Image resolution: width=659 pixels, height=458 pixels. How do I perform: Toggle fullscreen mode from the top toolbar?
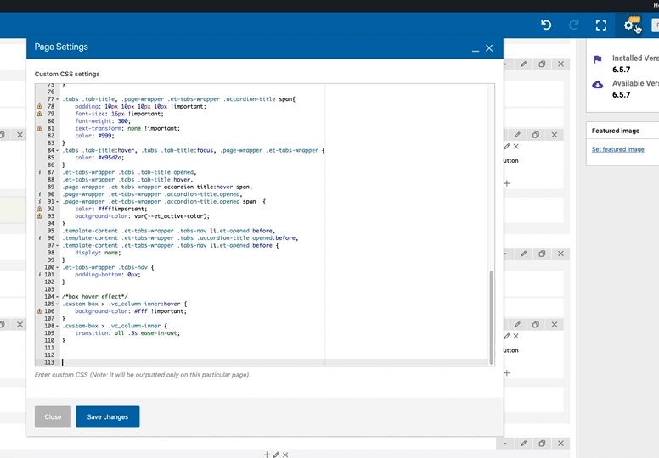[601, 25]
